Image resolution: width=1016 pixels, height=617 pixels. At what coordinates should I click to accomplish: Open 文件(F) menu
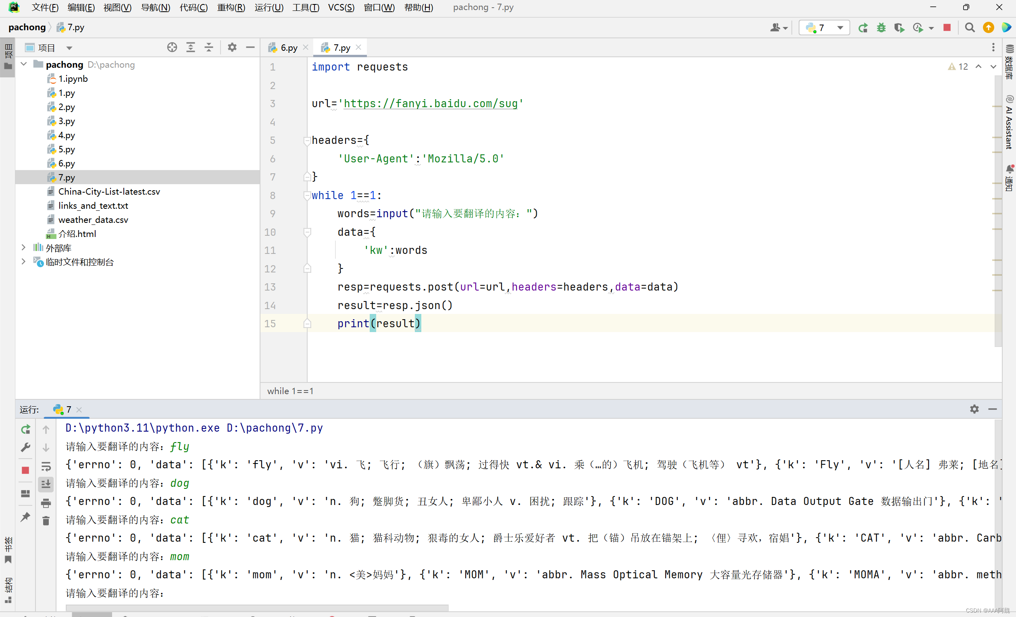pyautogui.click(x=45, y=7)
